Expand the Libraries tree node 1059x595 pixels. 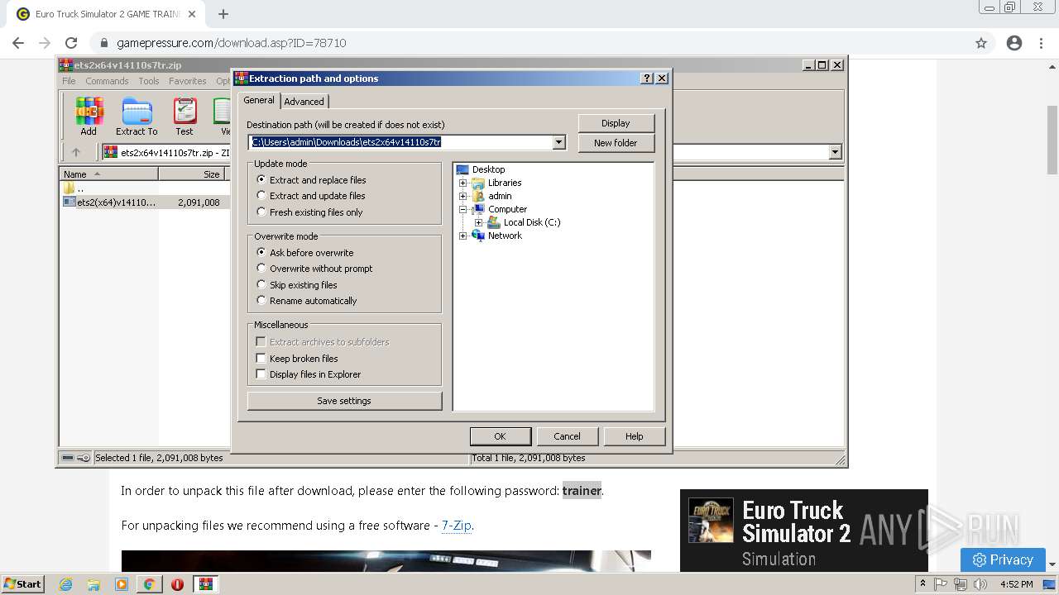click(x=463, y=183)
